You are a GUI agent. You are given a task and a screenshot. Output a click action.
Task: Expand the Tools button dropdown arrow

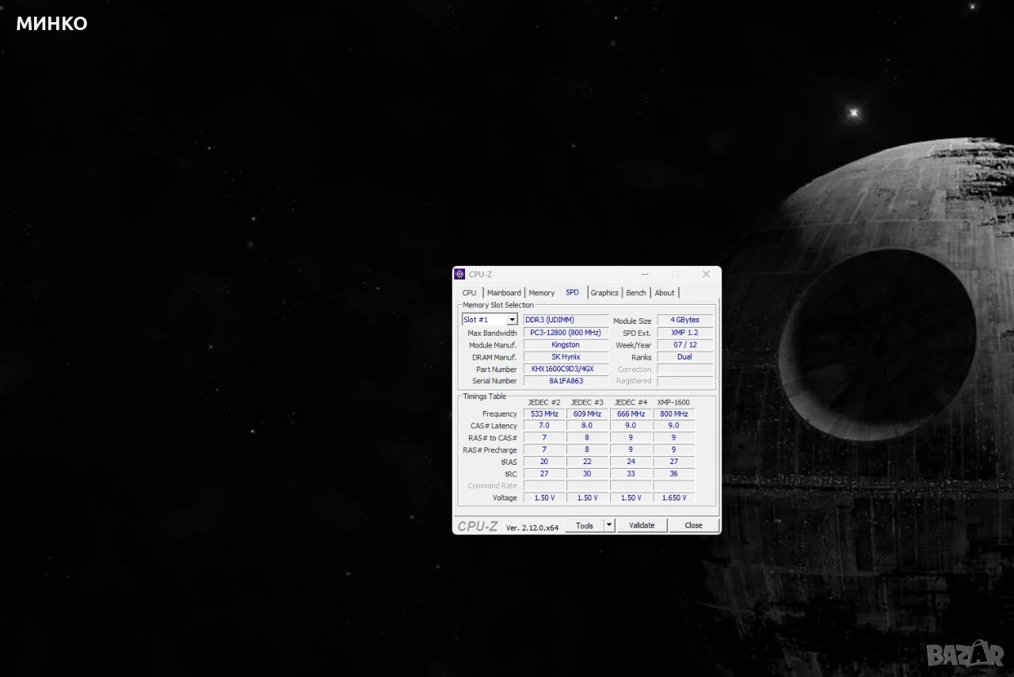(609, 525)
